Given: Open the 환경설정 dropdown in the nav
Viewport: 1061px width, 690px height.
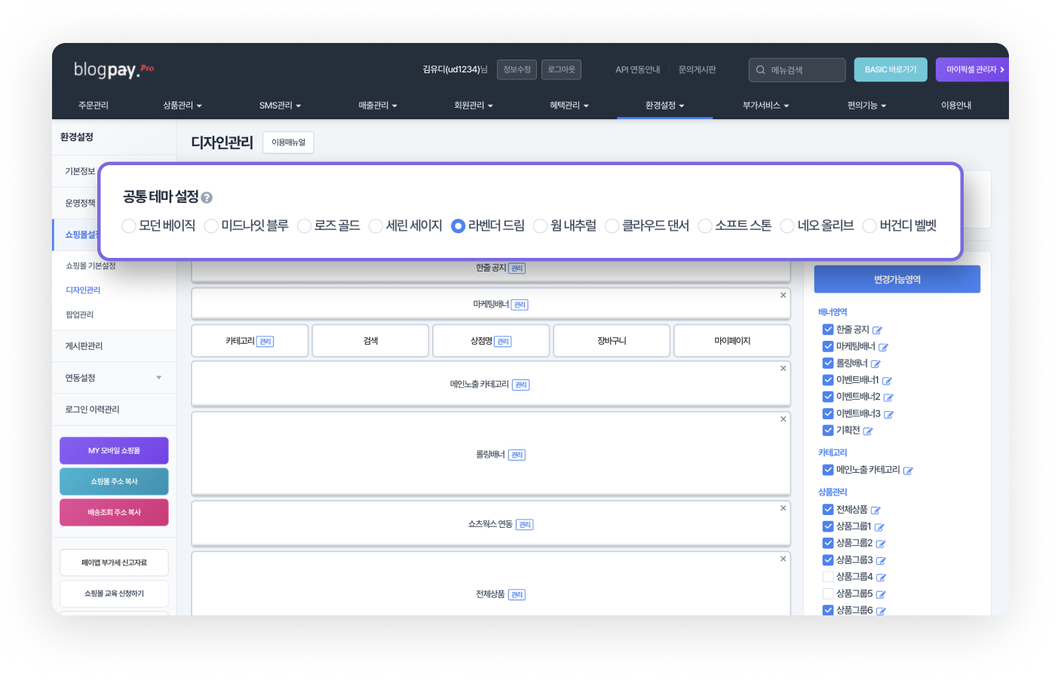Looking at the screenshot, I should [x=664, y=106].
